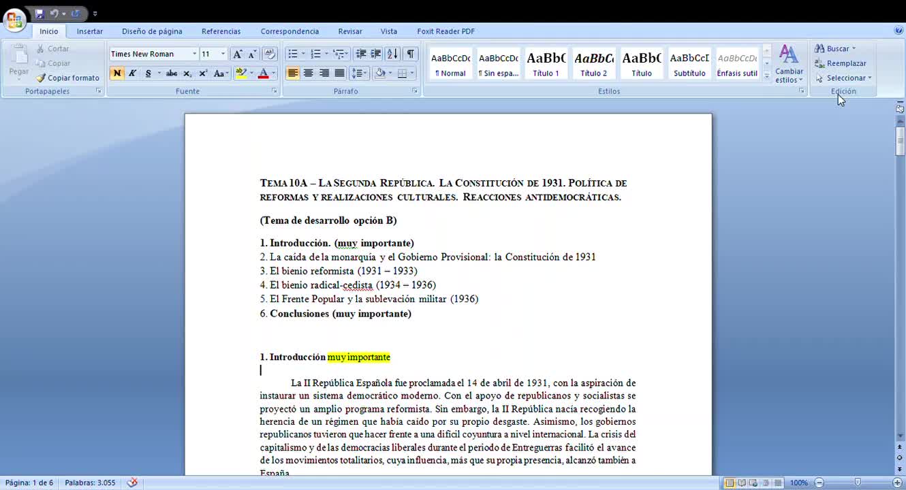Image resolution: width=906 pixels, height=490 pixels.
Task: Open line spacing dropdown
Action: (x=360, y=73)
